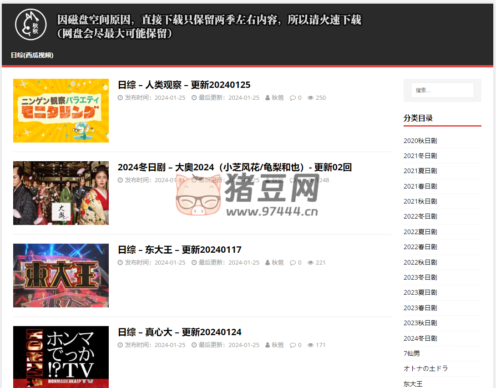Select the 7仙男 category link
The width and height of the screenshot is (496, 388).
(411, 353)
